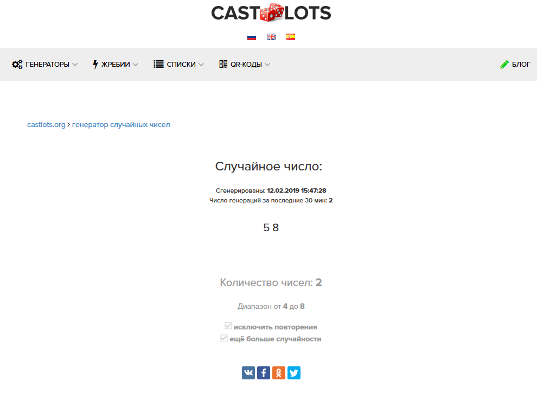Screen dimensions: 537x419
Task: Open the Списки menu
Action: tap(179, 65)
